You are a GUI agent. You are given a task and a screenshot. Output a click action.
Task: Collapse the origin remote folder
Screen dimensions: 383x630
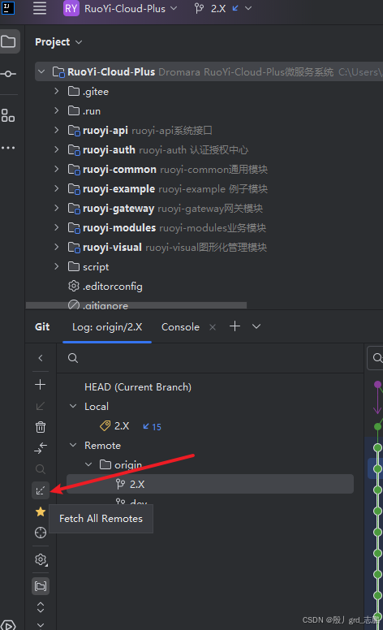pyautogui.click(x=88, y=464)
